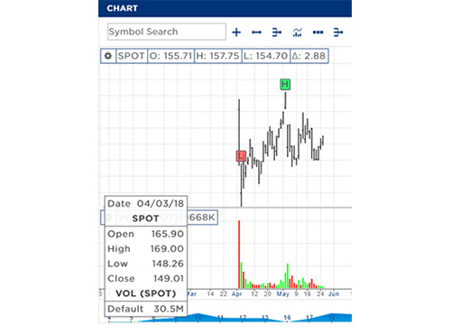The width and height of the screenshot is (451, 334).
Task: Click the SPOT symbol label box
Action: [132, 56]
